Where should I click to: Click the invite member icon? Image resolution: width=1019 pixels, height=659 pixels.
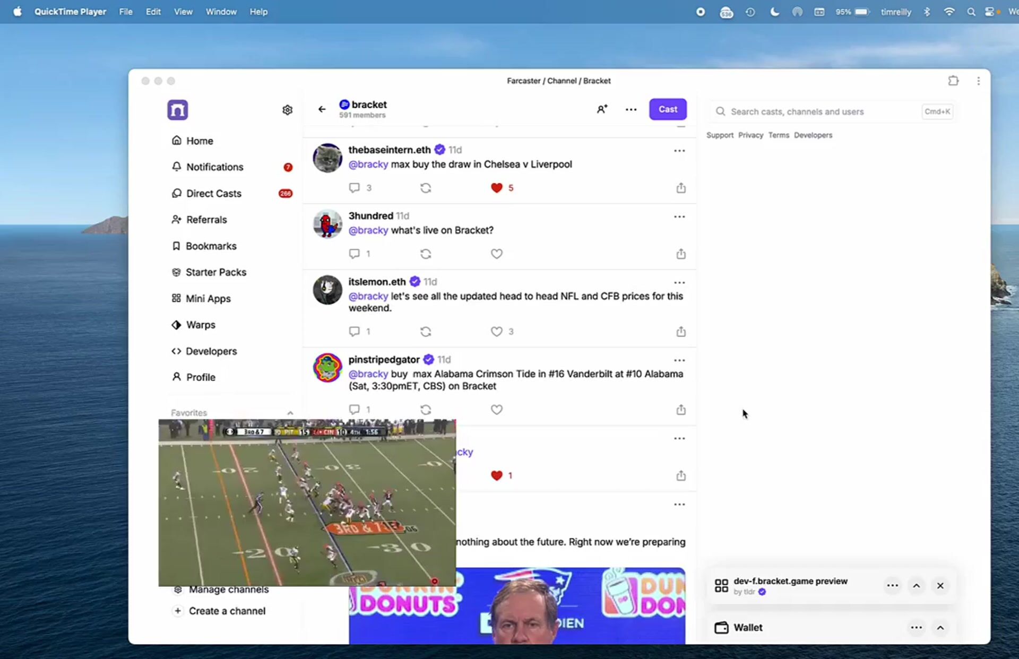[x=602, y=109]
